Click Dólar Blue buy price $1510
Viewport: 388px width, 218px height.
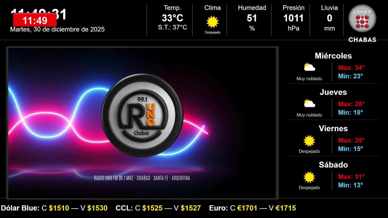coord(59,208)
